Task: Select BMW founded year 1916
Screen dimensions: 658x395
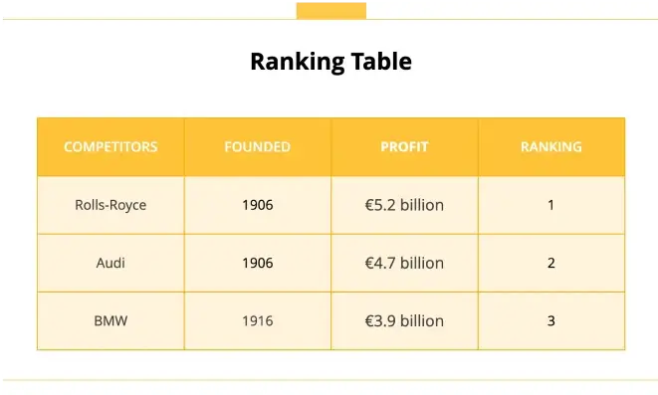Action: (258, 320)
